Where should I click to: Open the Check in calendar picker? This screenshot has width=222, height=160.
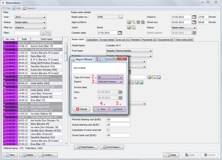click(x=194, y=17)
